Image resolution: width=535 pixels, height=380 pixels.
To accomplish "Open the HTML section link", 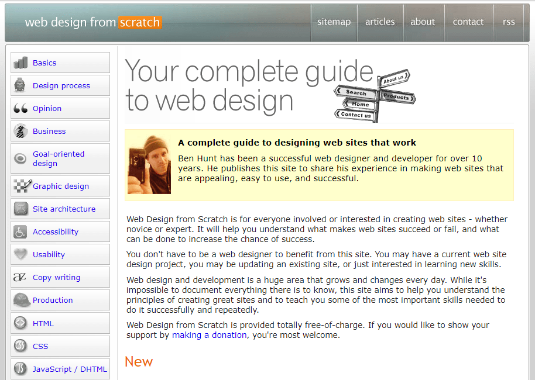I will (43, 323).
